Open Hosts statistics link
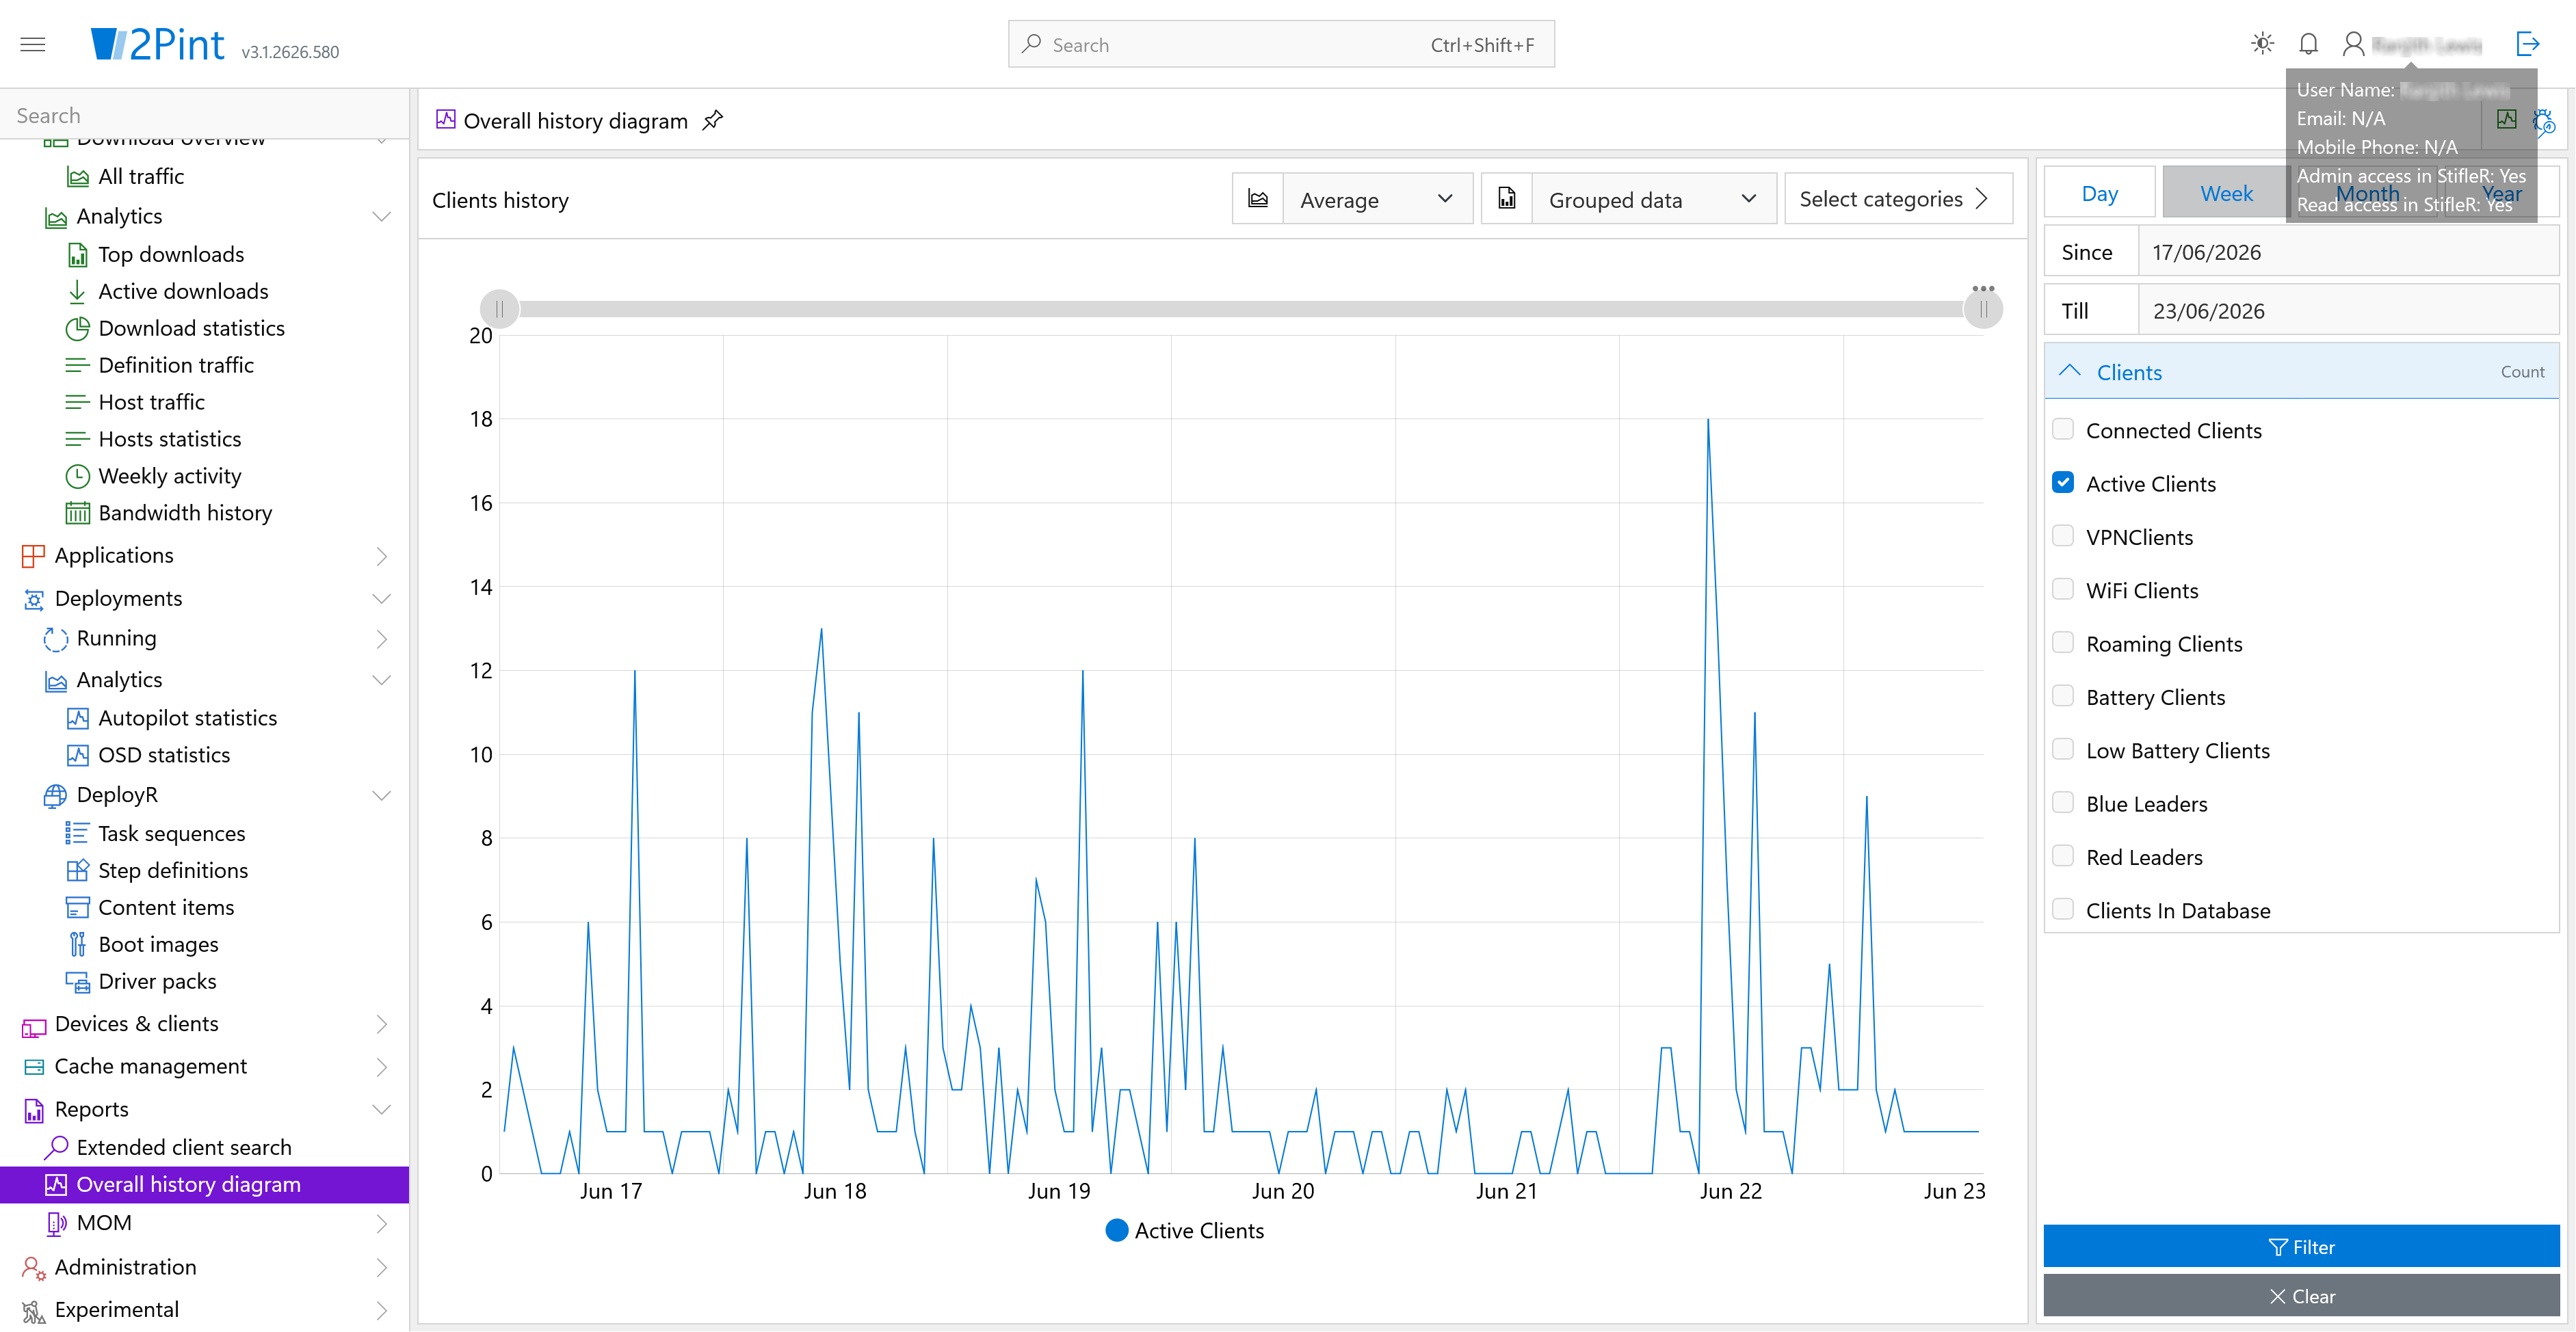2576x1332 pixels. tap(169, 439)
